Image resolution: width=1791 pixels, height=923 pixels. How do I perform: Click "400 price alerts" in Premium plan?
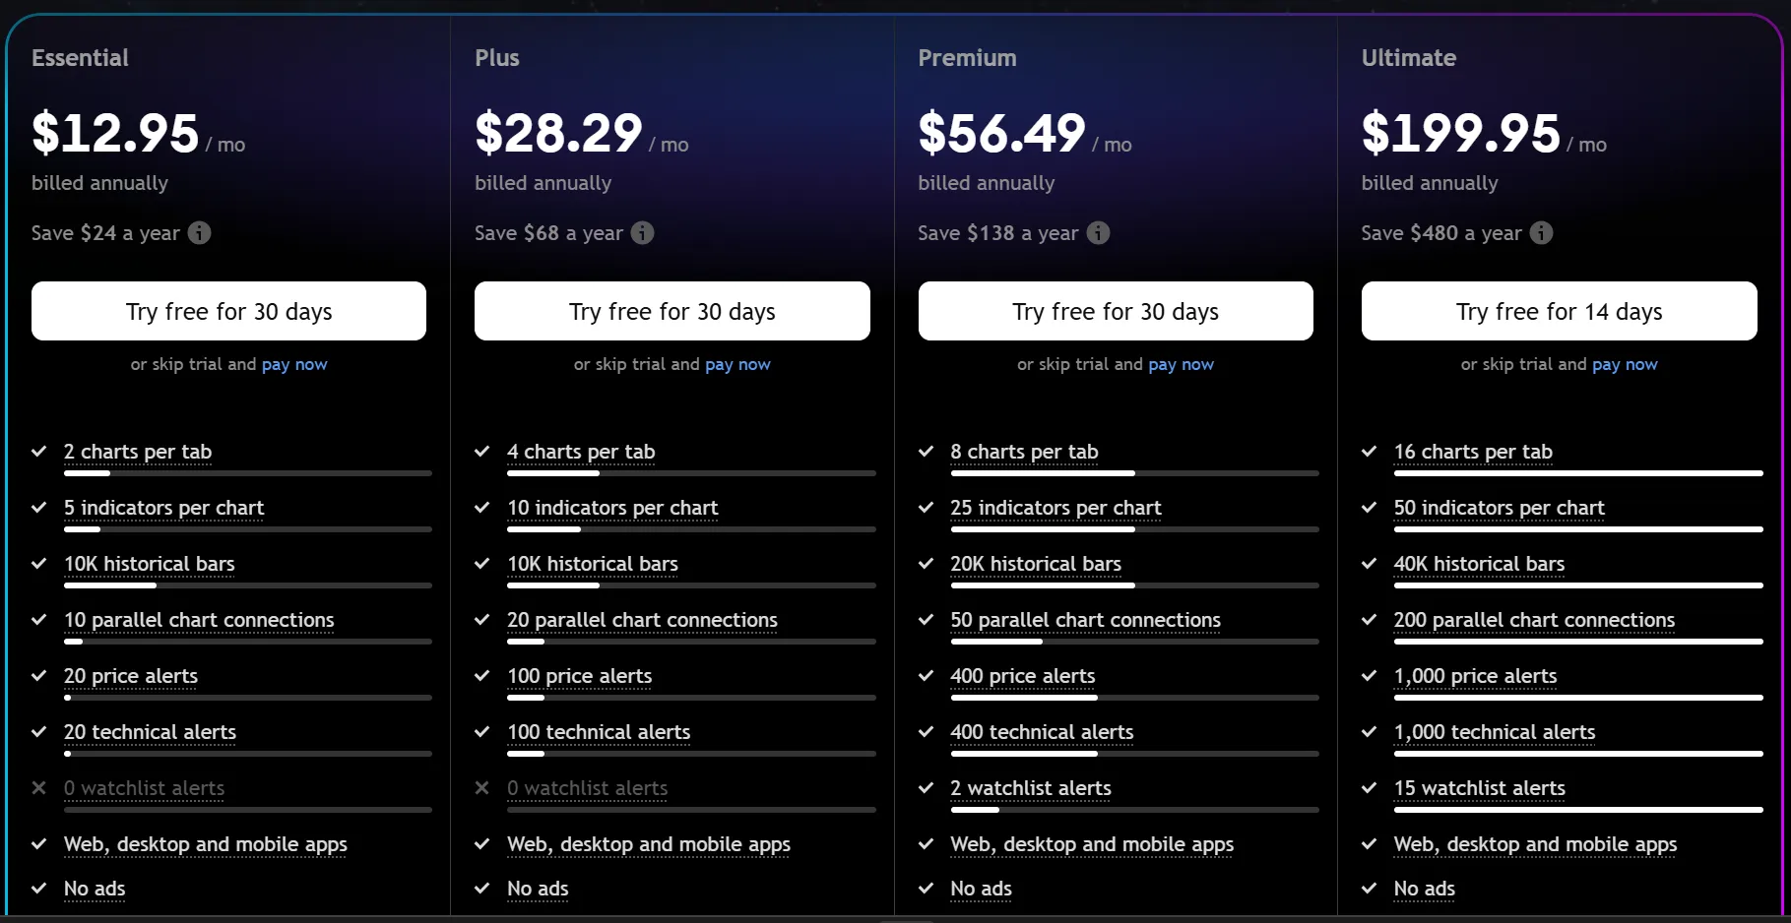pos(1022,676)
